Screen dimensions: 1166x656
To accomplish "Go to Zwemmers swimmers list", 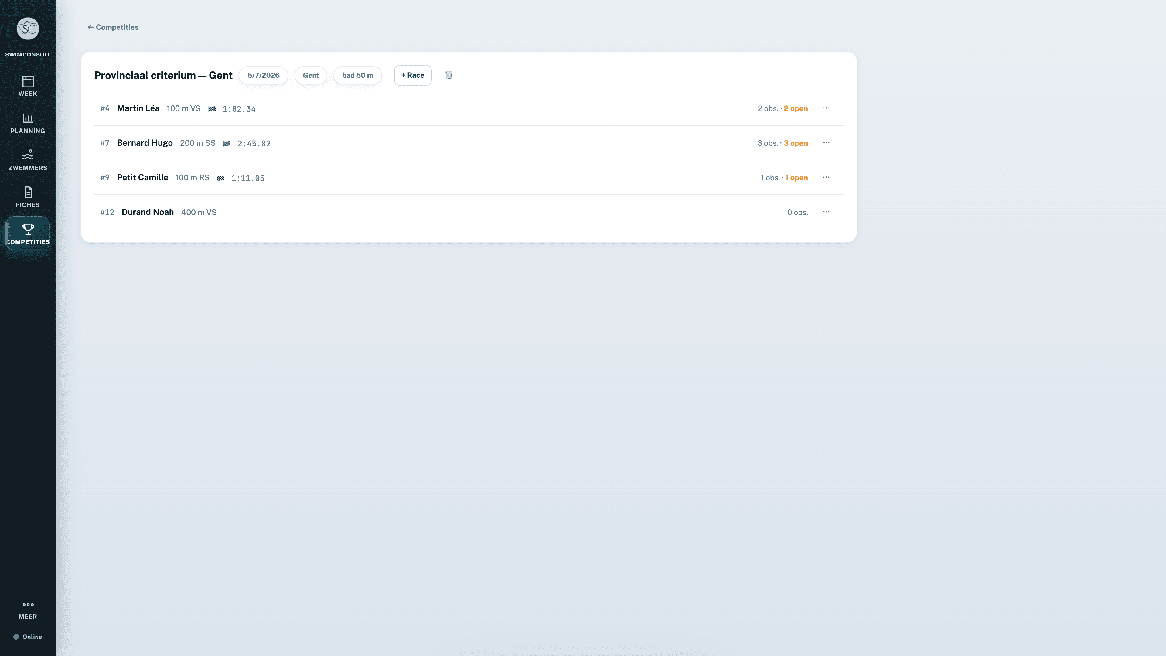I will click(28, 160).
